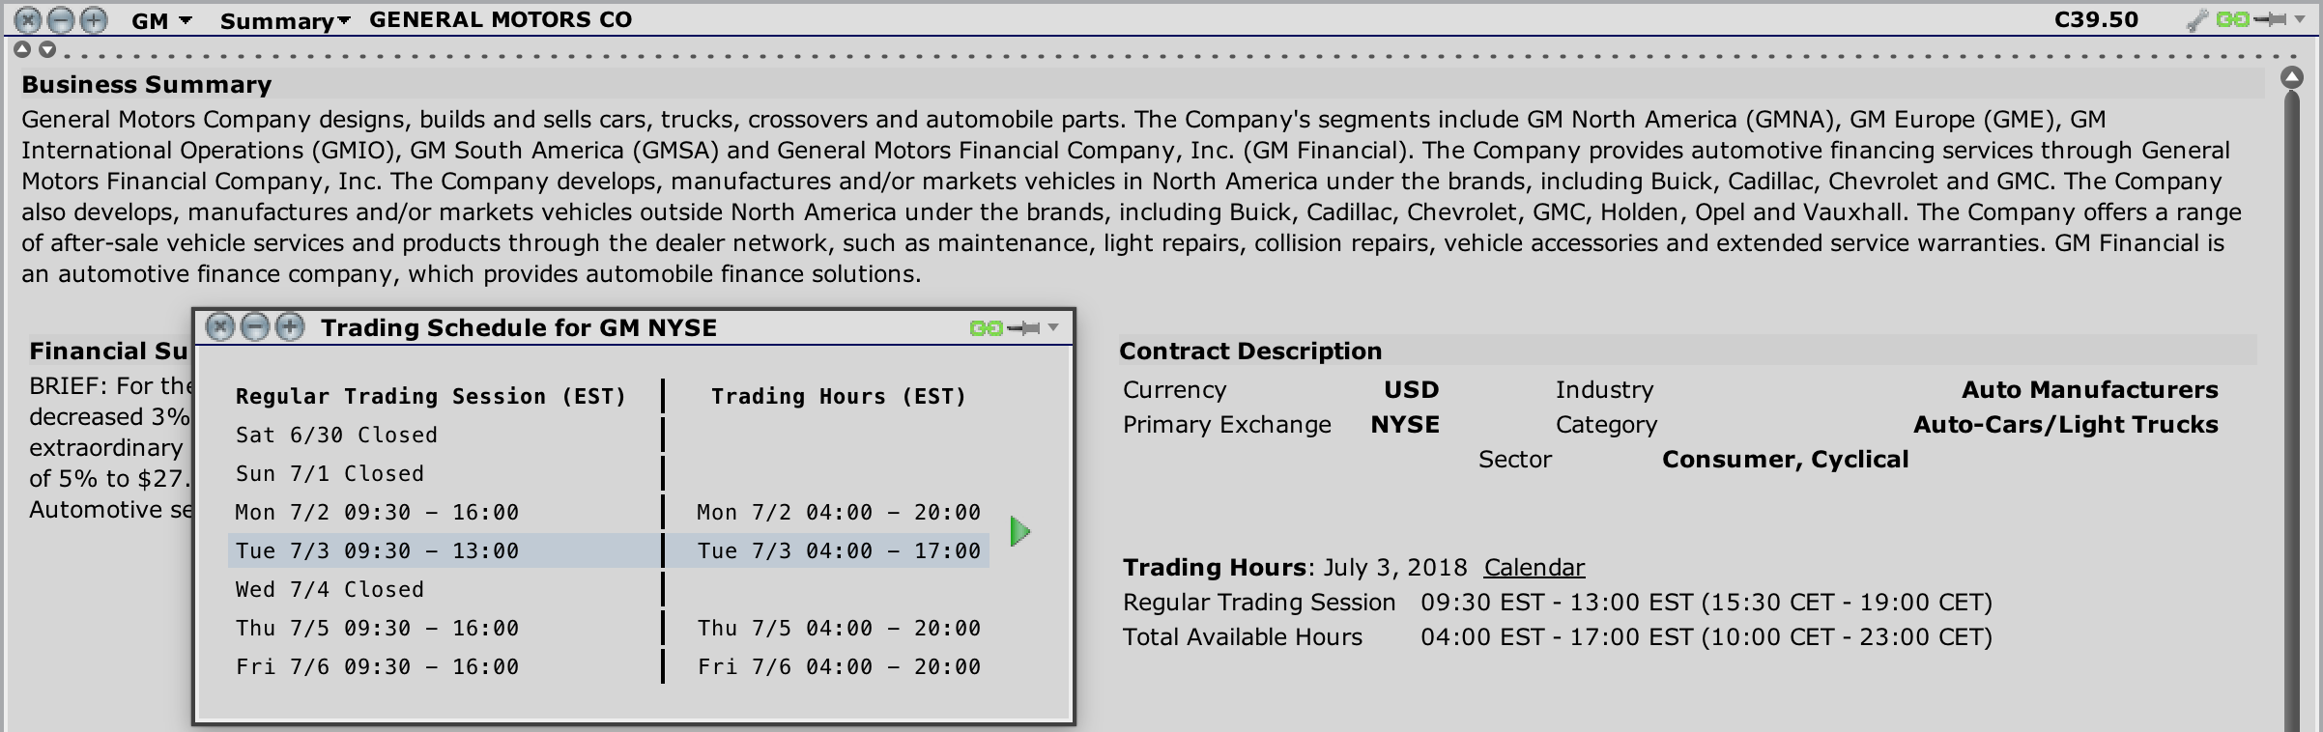Click the green chain link in Trading Schedule popup
The image size is (2323, 732).
(986, 328)
